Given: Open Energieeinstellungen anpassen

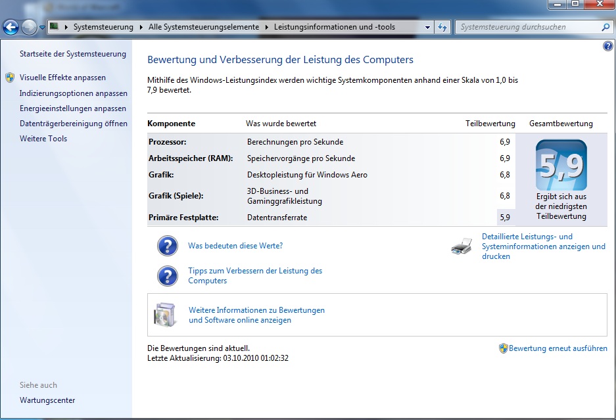Looking at the screenshot, I should [x=73, y=108].
